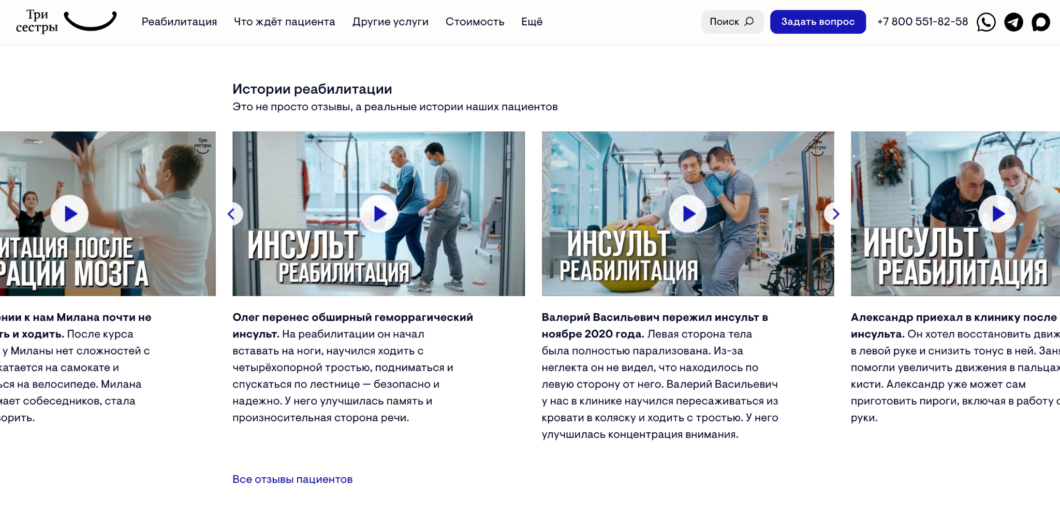Click the text about Олег's hemorrhagic stroke
Screen dimensions: 1060x529
353,368
